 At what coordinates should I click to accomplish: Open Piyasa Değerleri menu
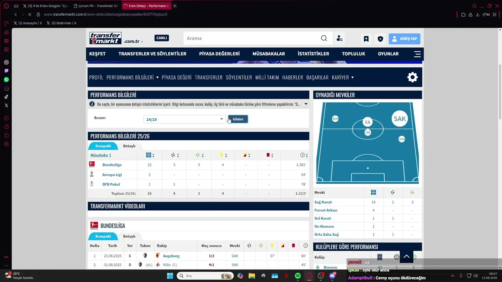219,54
